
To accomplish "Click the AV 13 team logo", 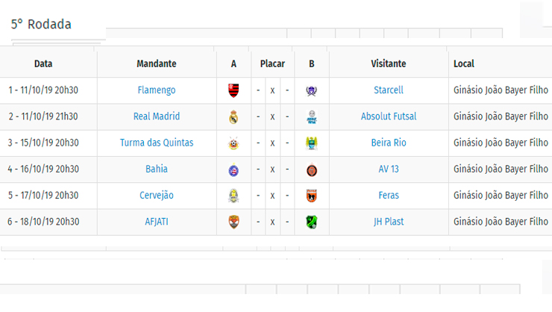I will [312, 170].
